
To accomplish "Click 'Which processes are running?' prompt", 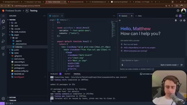I will (x=136, y=51).
